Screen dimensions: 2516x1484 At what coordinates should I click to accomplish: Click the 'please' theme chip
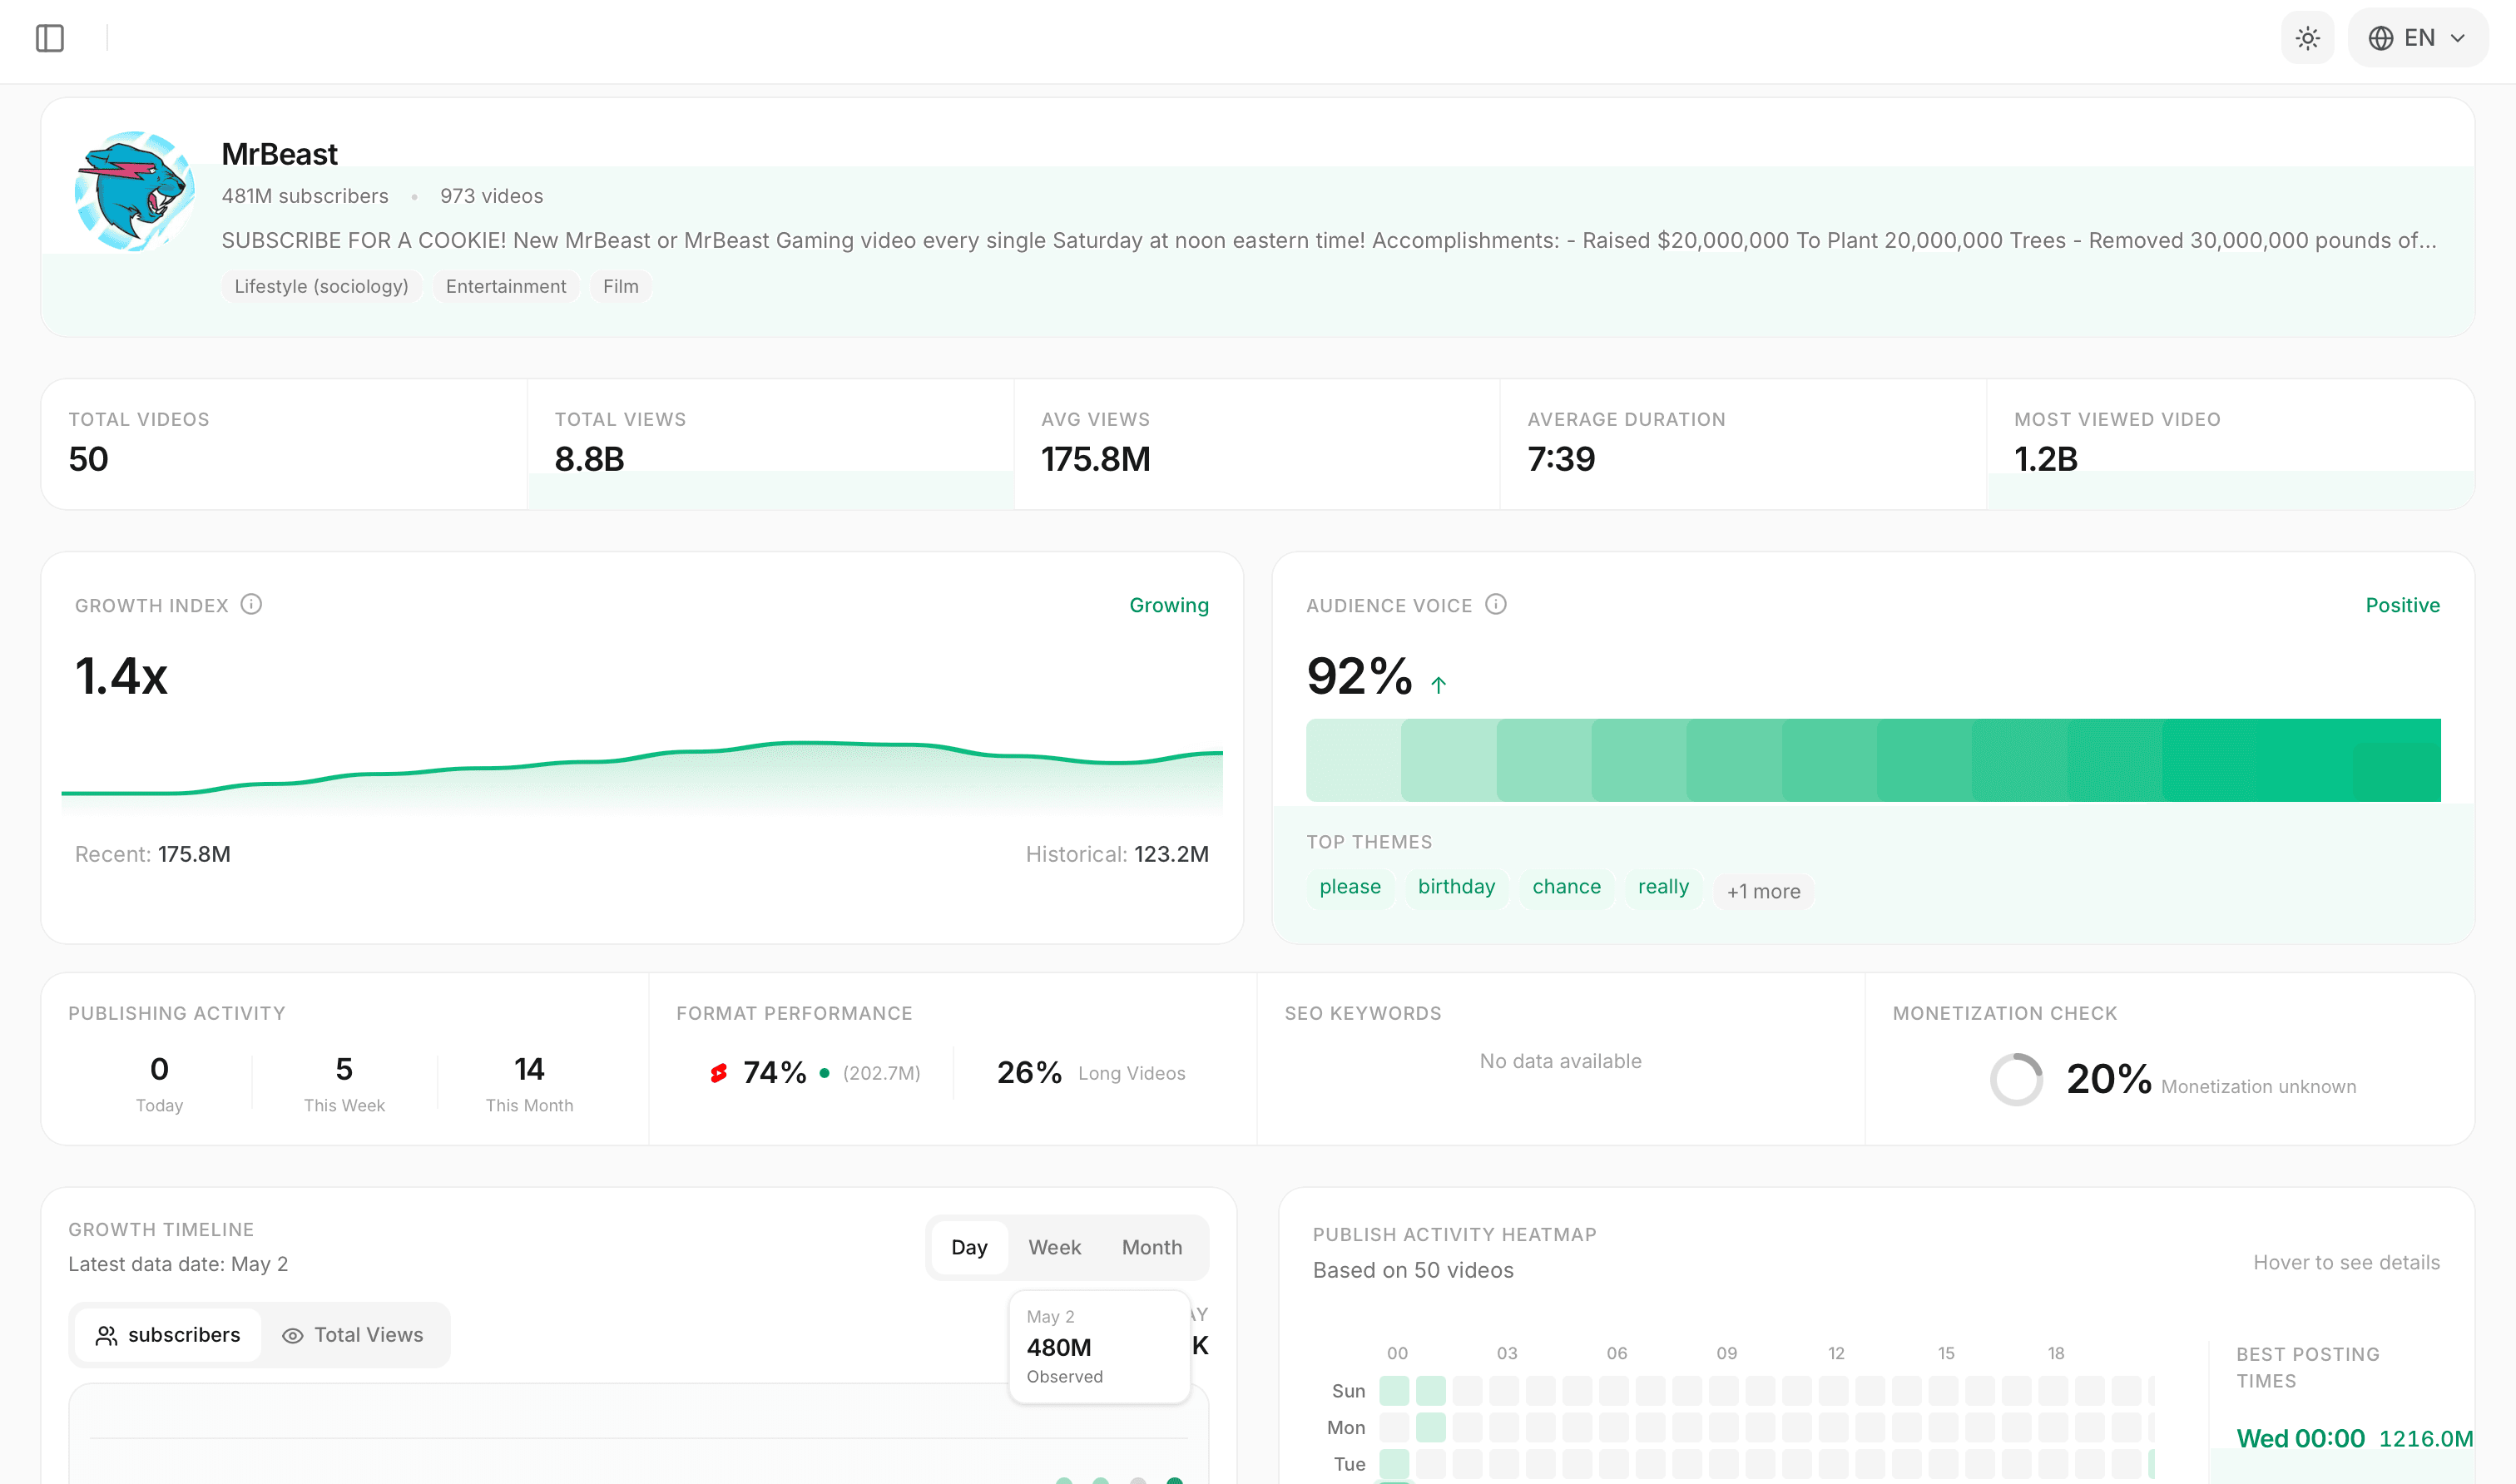(x=1349, y=887)
